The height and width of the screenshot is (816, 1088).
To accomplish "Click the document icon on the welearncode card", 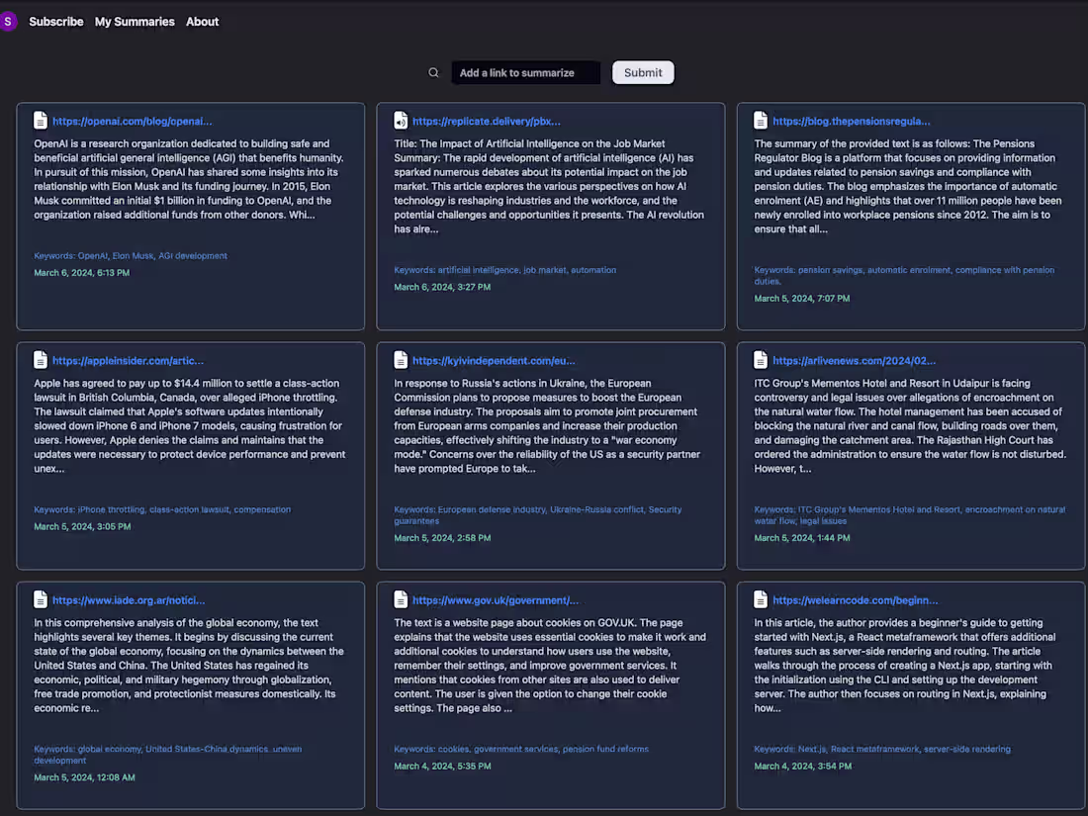I will click(x=760, y=599).
